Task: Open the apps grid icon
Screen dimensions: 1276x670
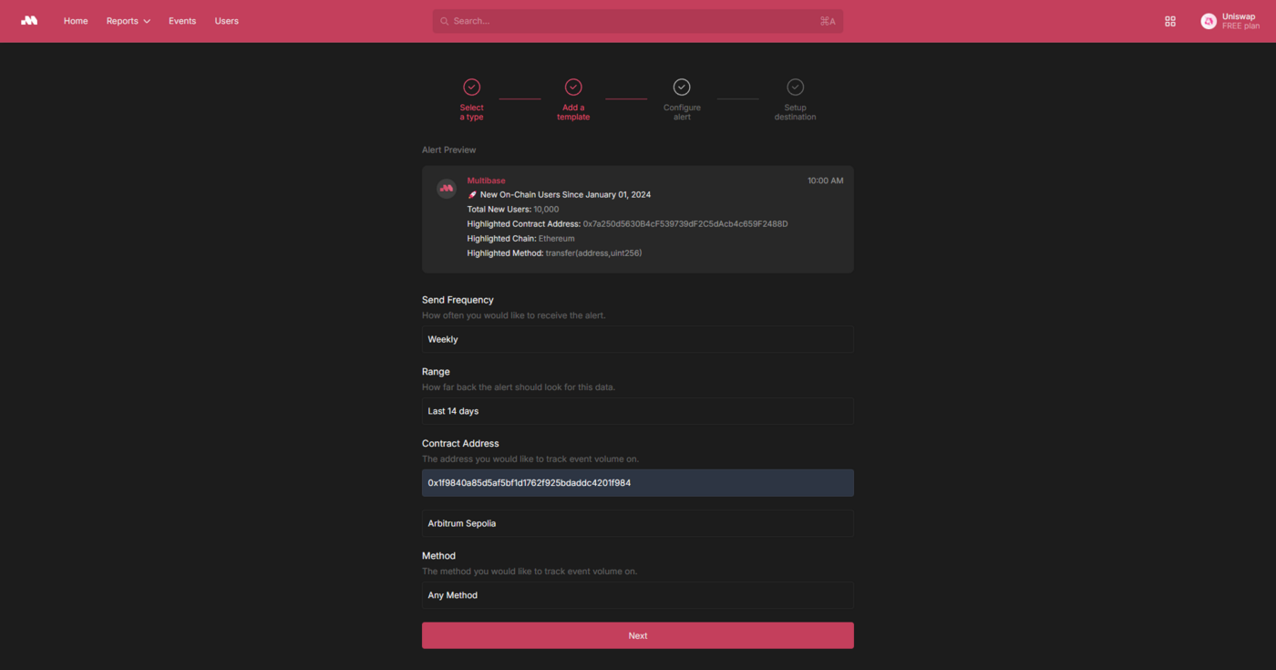Action: 1170,21
